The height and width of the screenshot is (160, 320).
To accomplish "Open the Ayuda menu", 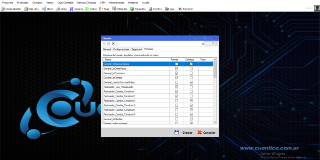I will [146, 3].
